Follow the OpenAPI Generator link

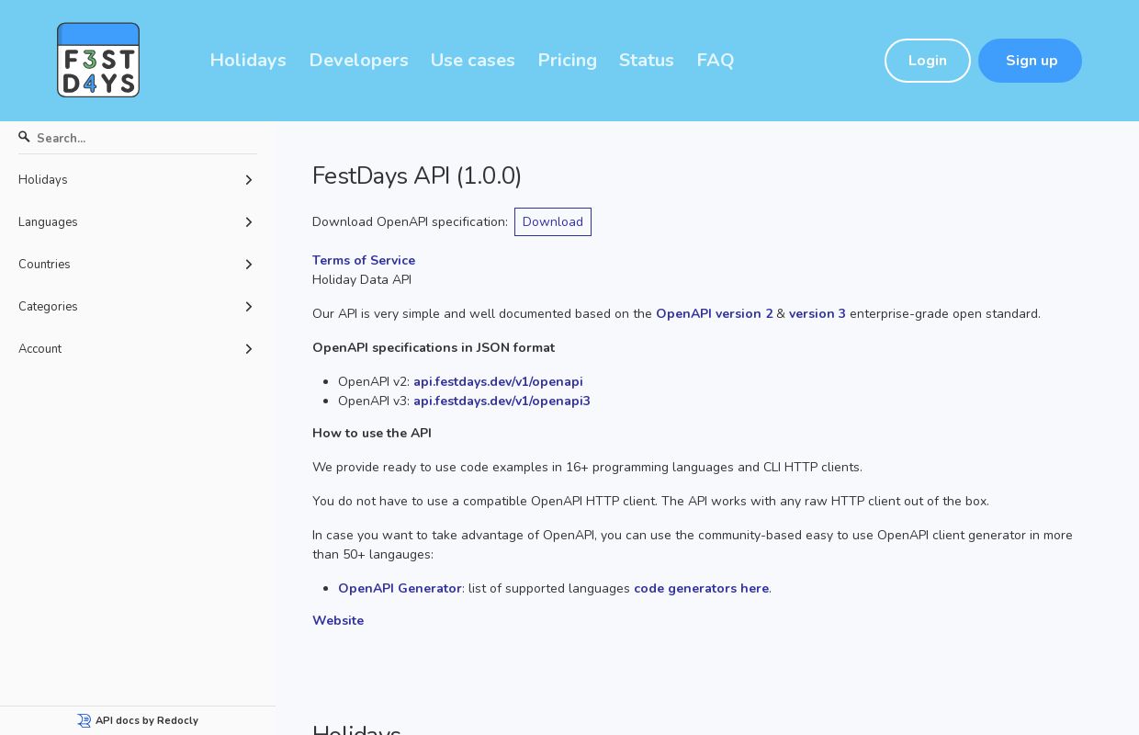point(400,588)
